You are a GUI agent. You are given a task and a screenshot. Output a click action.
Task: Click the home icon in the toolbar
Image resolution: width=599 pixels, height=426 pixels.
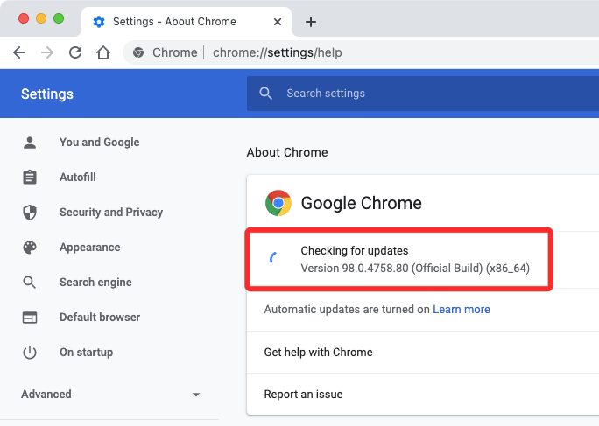[103, 52]
